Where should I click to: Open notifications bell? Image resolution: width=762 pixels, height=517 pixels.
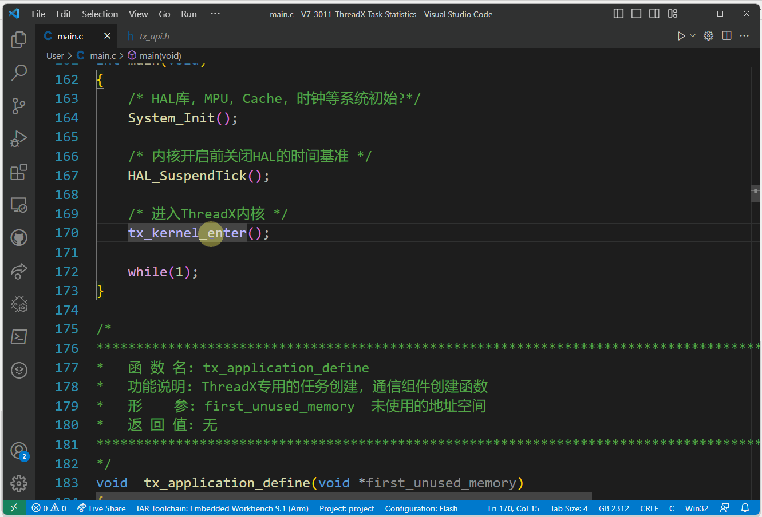click(745, 508)
